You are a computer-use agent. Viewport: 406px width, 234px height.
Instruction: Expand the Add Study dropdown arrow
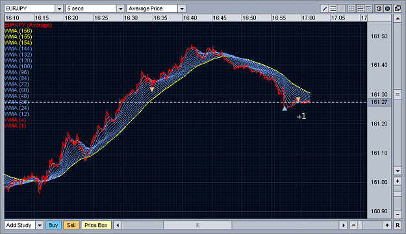[40, 225]
